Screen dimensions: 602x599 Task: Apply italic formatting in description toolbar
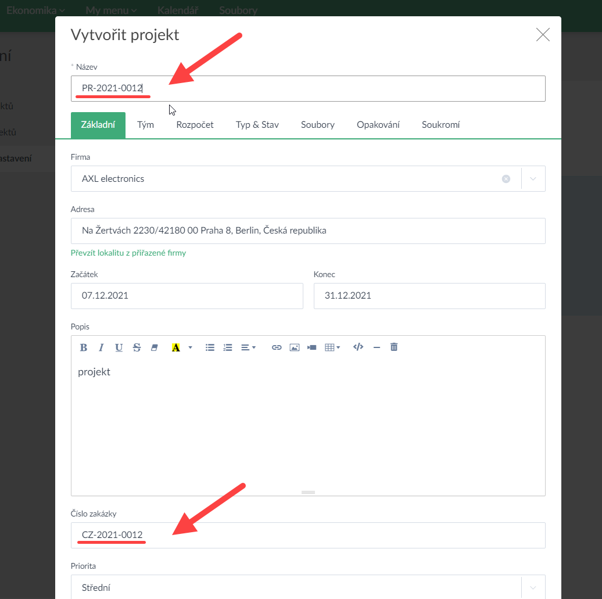[x=101, y=347]
